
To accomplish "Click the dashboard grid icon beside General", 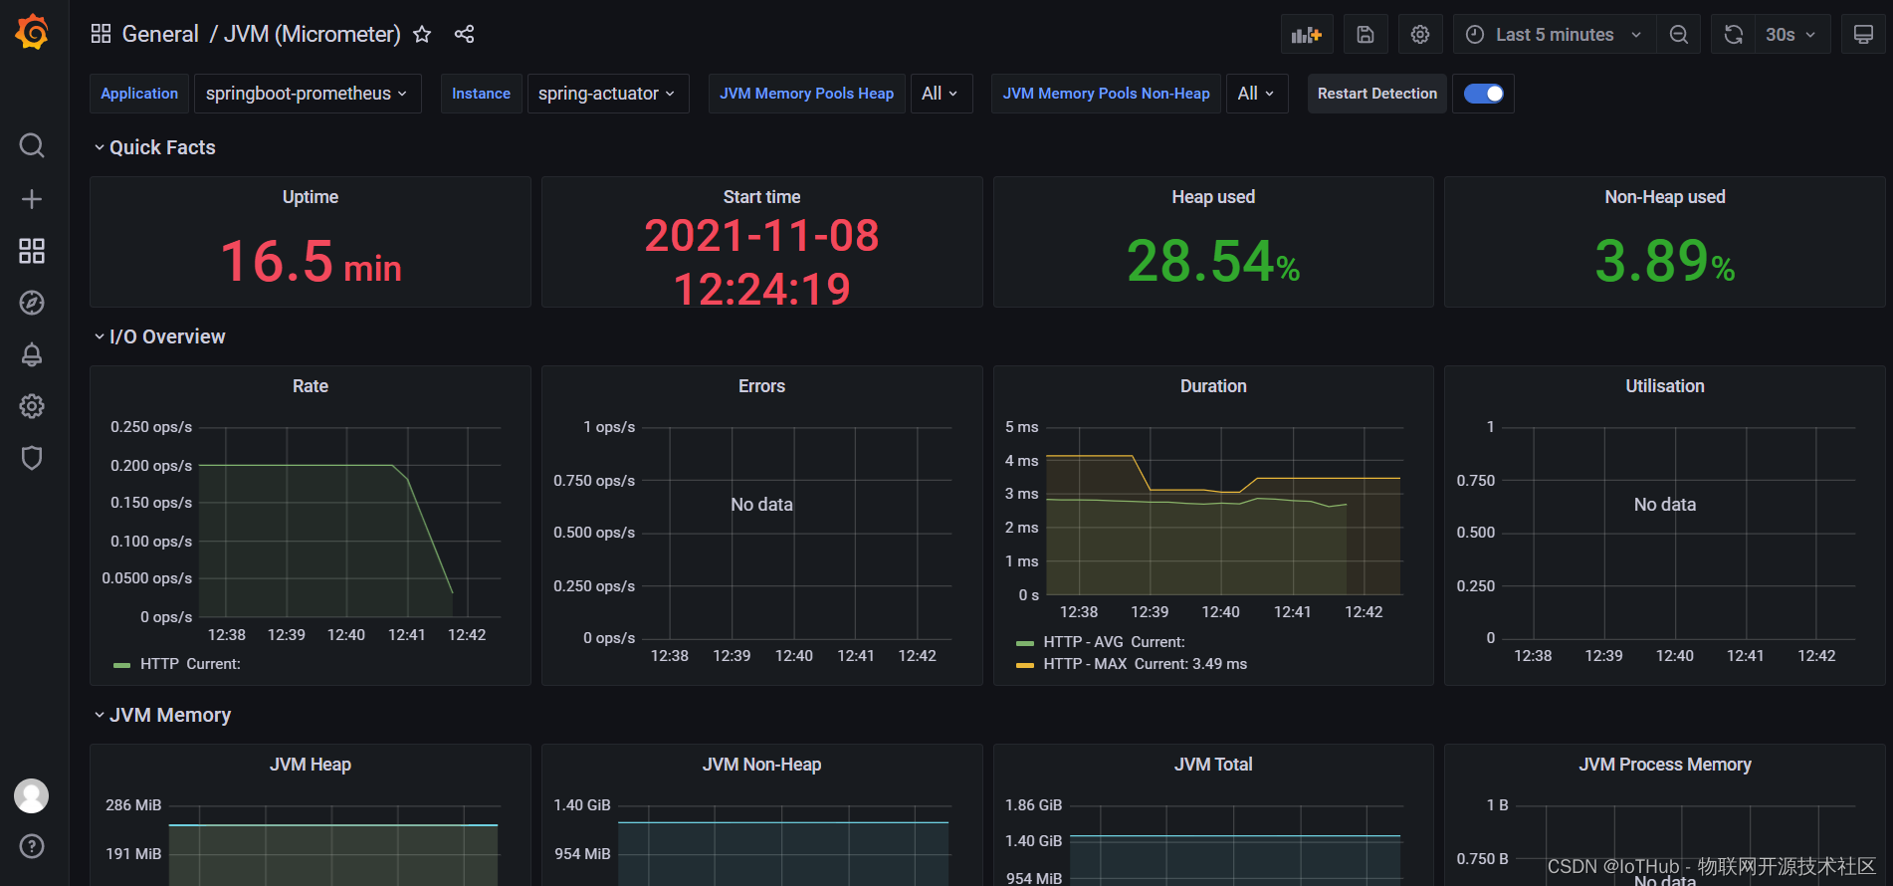I will point(101,34).
